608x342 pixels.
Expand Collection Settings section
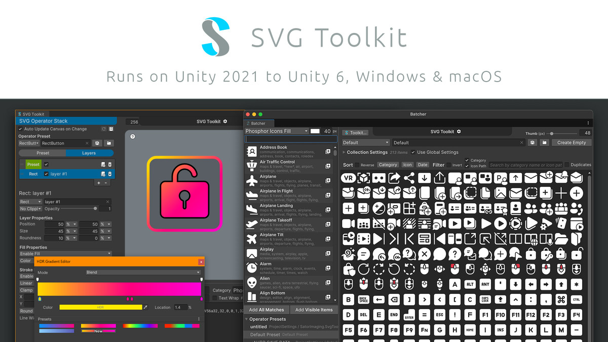coord(344,152)
